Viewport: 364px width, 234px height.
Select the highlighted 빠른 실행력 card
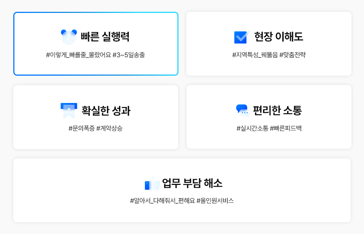(96, 43)
